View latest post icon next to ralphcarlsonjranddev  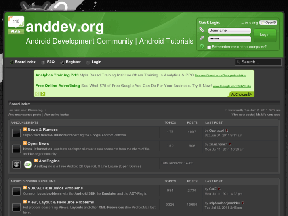click(x=243, y=203)
